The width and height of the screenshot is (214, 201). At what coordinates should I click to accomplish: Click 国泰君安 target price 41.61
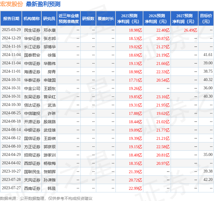click(x=208, y=55)
